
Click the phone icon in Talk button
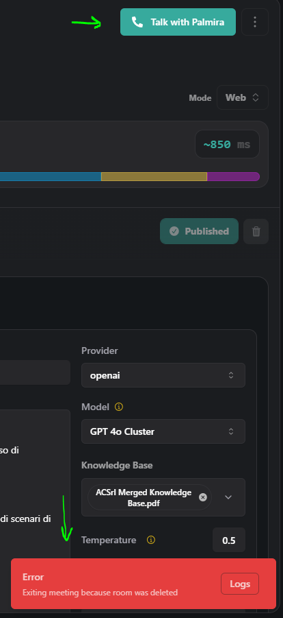pyautogui.click(x=137, y=22)
